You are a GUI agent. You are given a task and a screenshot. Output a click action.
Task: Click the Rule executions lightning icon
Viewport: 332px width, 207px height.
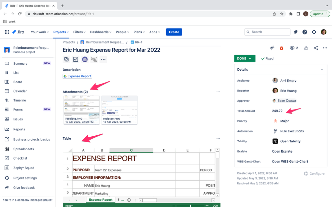pyautogui.click(x=275, y=131)
